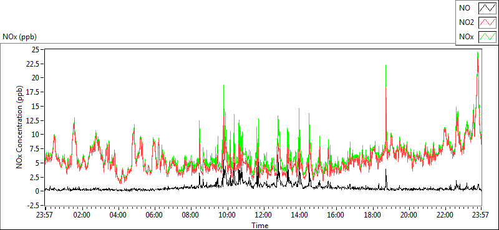Click the 'NOx Concentration (ppb)' y-axis label
This screenshot has height=230, width=499.
click(x=20, y=127)
